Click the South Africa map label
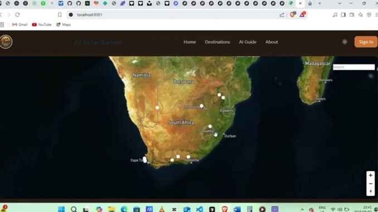The image size is (378, 212). [x=181, y=122]
